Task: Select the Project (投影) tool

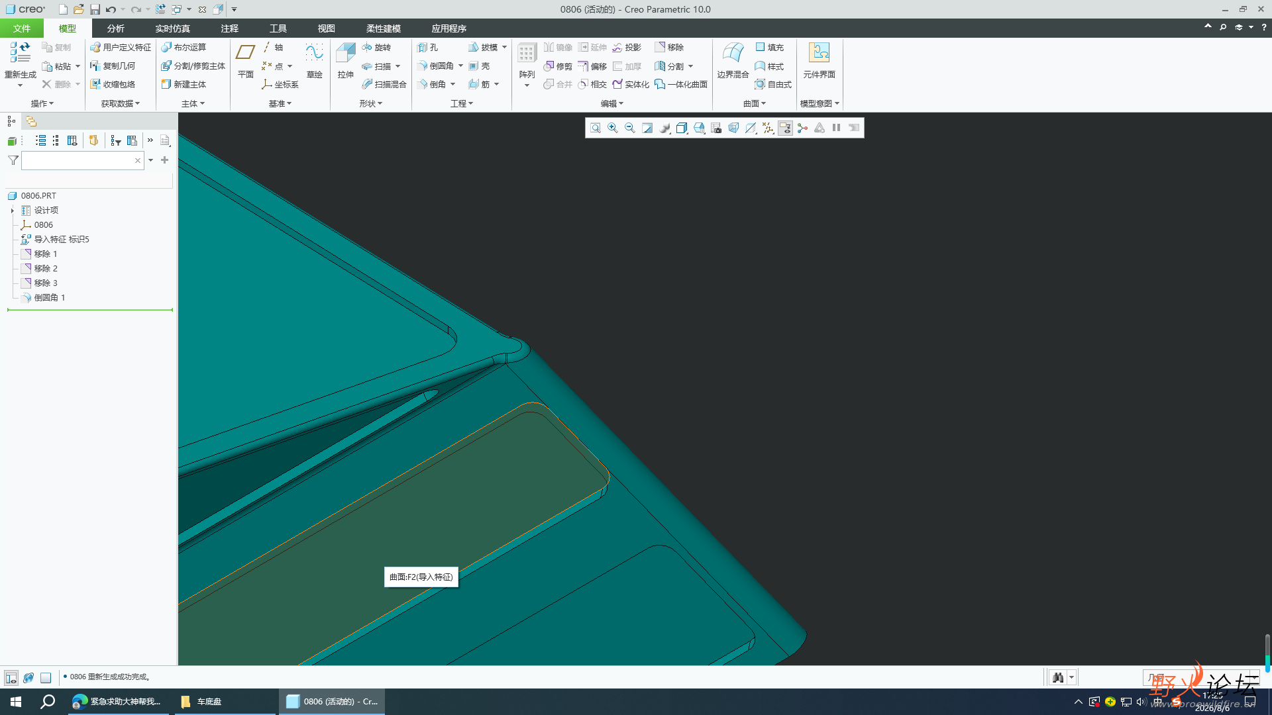Action: point(627,48)
